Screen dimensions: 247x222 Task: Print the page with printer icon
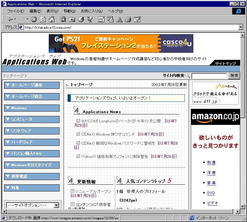(x=128, y=19)
